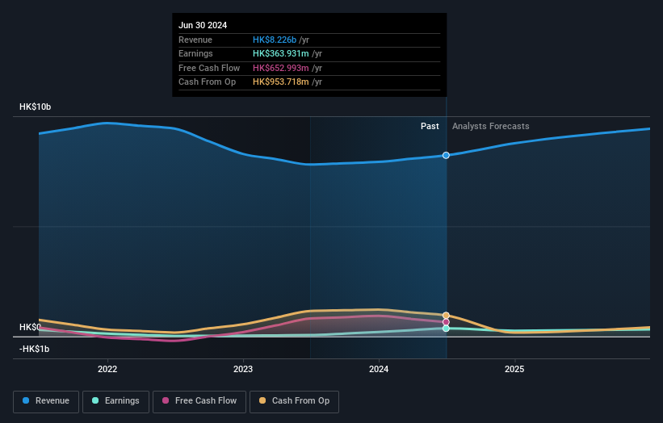
Task: Toggle the Earnings legend button
Action: point(115,401)
